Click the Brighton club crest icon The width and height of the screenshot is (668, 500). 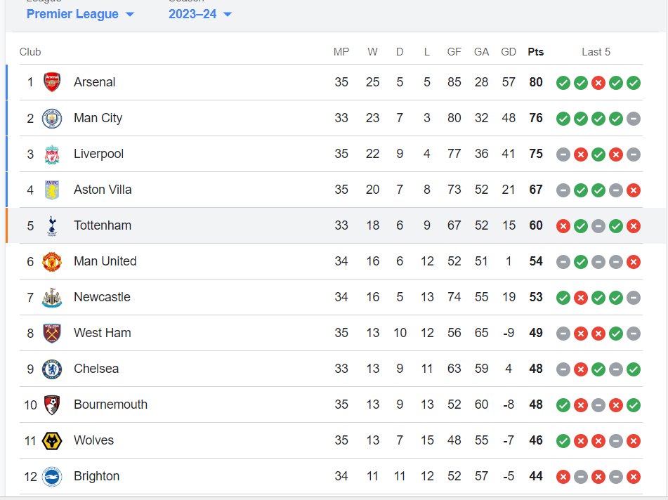click(x=52, y=476)
